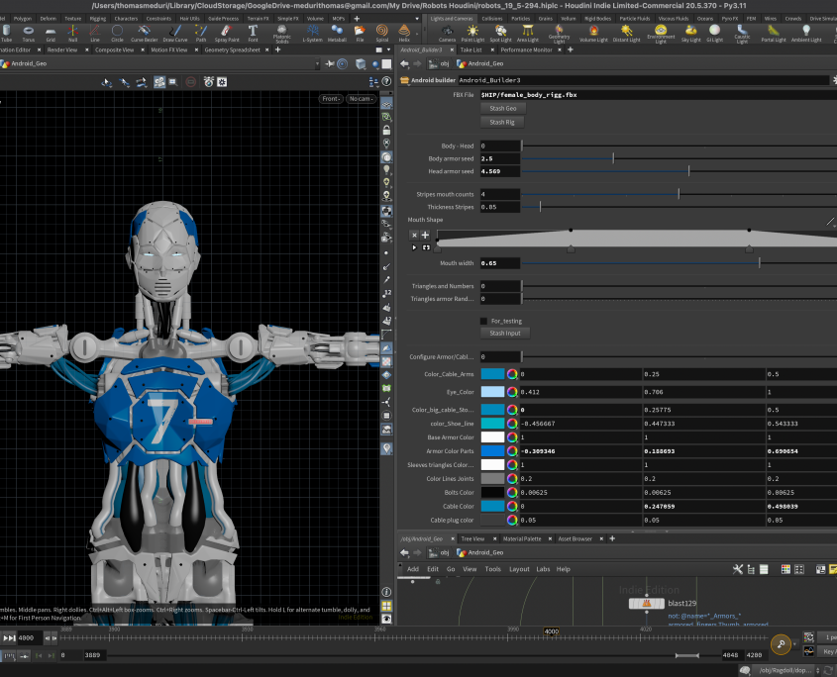Select the Platonic Solids tool
This screenshot has height=677, width=837.
pos(281,33)
